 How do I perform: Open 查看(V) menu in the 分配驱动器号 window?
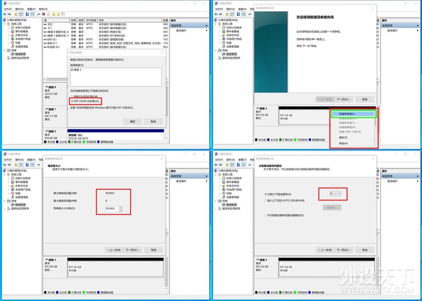[x=243, y=160]
